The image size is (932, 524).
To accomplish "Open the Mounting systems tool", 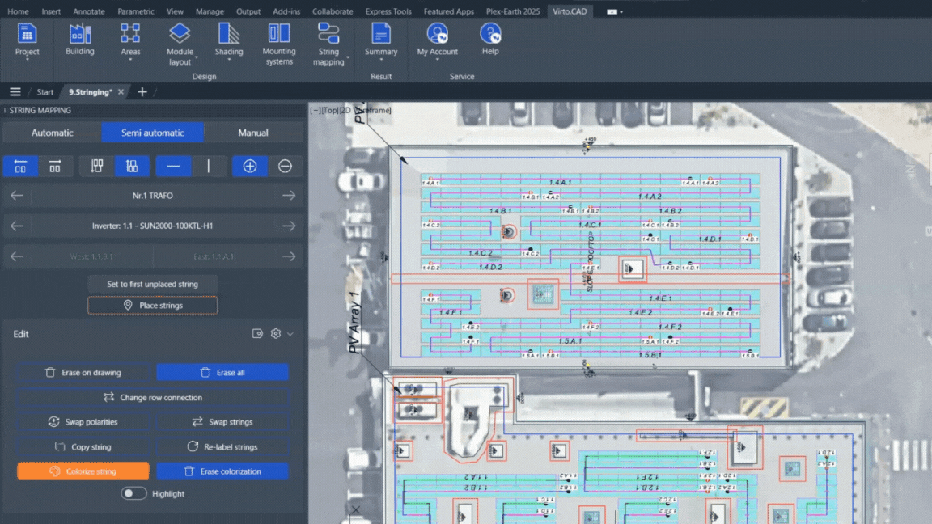I will 279,43.
